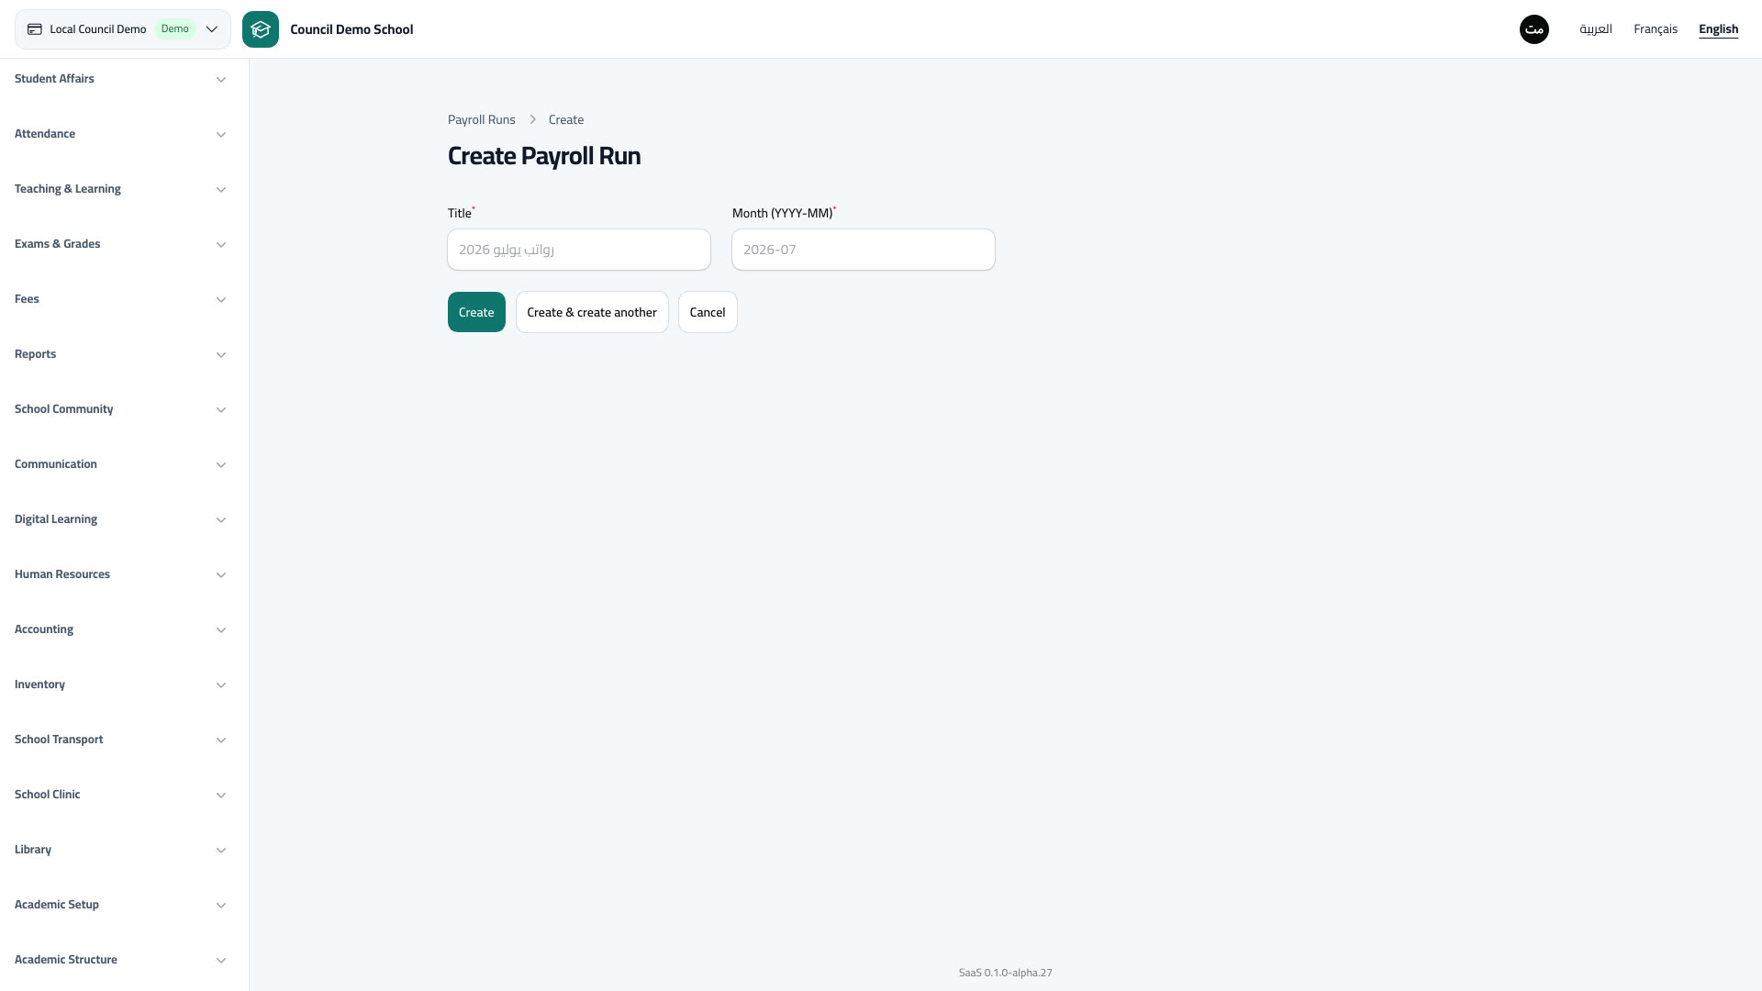
Task: Expand the Academic Structure section chevron
Action: tap(221, 961)
